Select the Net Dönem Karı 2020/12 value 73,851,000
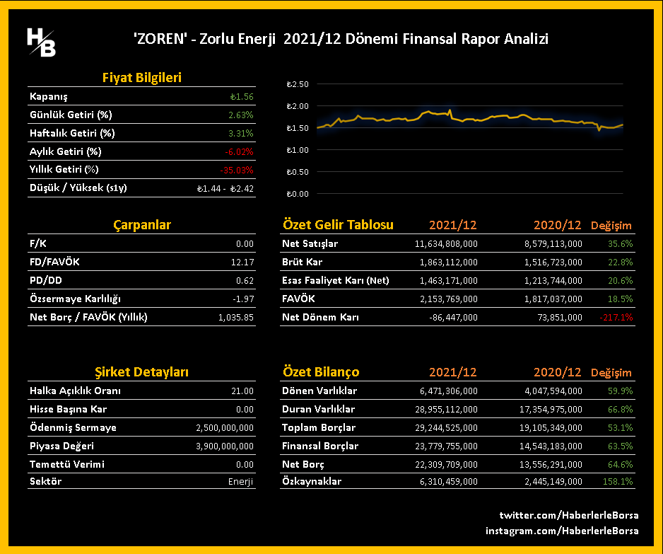Viewport: 663px width, 554px height. coord(560,318)
